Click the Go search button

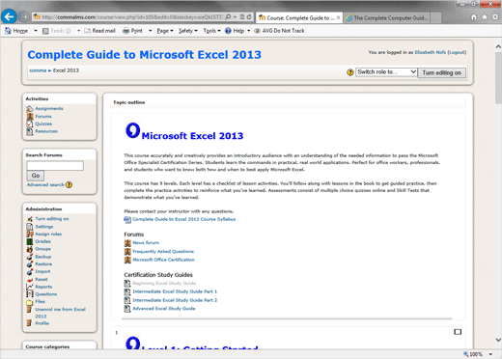tap(36, 176)
